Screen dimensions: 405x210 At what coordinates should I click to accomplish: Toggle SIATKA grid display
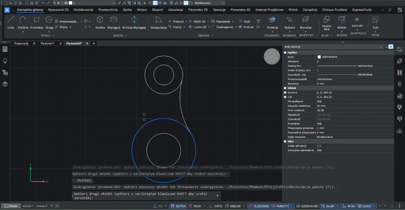(178, 206)
